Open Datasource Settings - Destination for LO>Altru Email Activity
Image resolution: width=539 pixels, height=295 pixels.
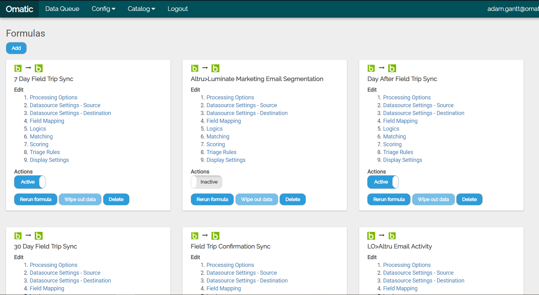click(x=424, y=281)
